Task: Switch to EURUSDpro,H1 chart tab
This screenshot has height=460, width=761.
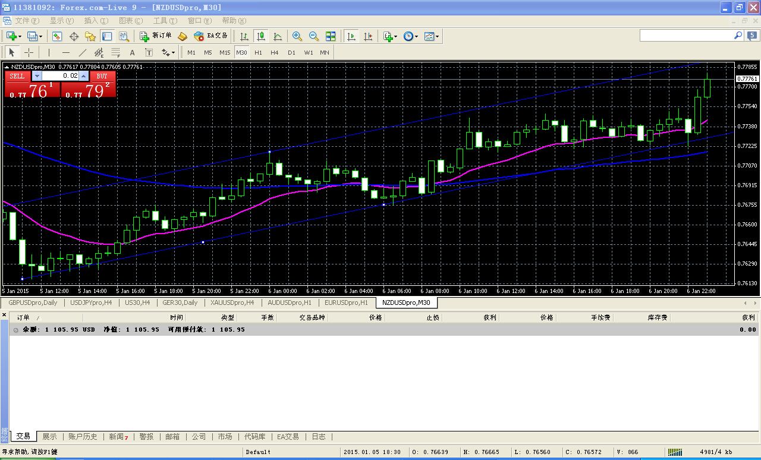Action: [x=346, y=303]
